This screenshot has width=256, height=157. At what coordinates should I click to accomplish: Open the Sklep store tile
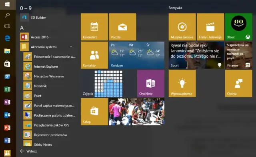point(94,112)
